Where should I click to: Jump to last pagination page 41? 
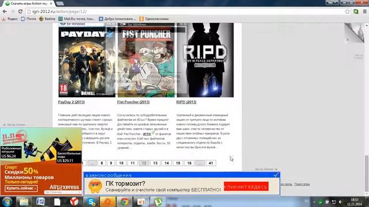pos(211,163)
